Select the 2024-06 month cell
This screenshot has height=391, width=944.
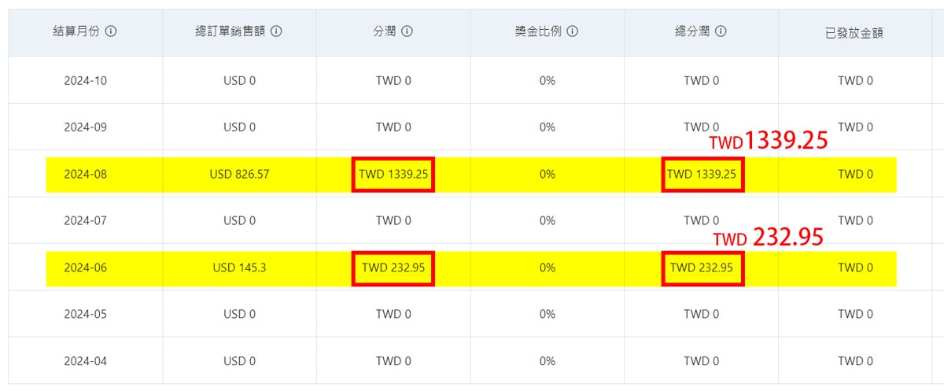(x=85, y=267)
